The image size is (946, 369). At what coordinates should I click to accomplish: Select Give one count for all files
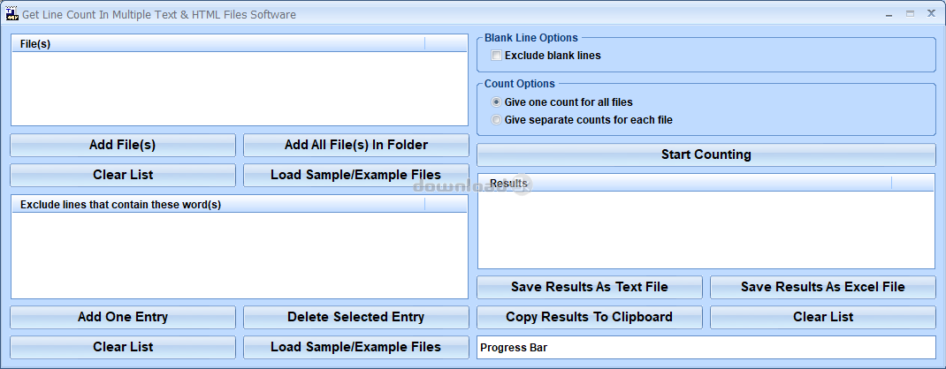[x=497, y=102]
